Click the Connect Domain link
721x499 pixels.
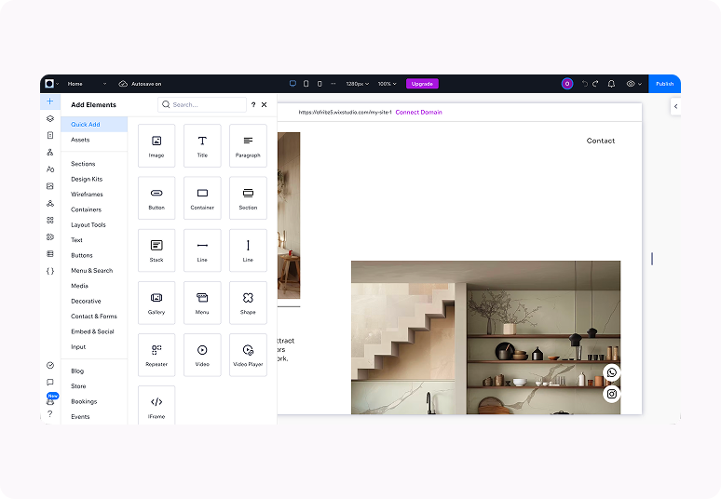pyautogui.click(x=418, y=112)
